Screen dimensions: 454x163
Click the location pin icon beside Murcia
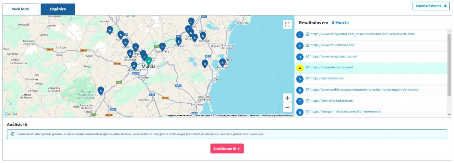pyautogui.click(x=333, y=23)
